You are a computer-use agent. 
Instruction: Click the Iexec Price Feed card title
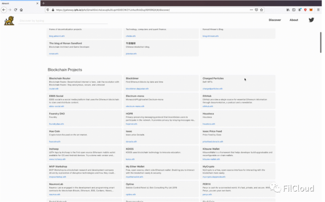point(212,132)
